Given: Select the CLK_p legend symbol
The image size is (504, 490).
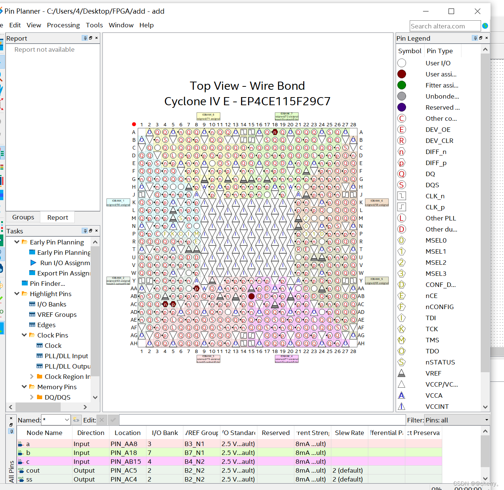Looking at the screenshot, I should point(402,207).
